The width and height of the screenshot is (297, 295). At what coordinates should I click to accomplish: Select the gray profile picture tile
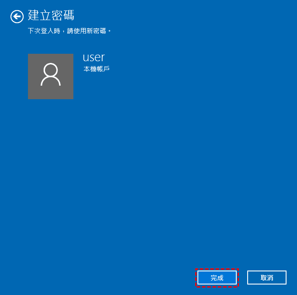point(51,76)
